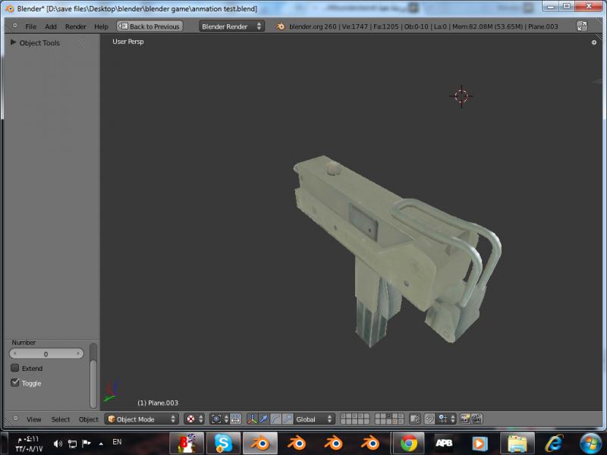Open Skype from the taskbar
This screenshot has width=607, height=455.
(223, 443)
